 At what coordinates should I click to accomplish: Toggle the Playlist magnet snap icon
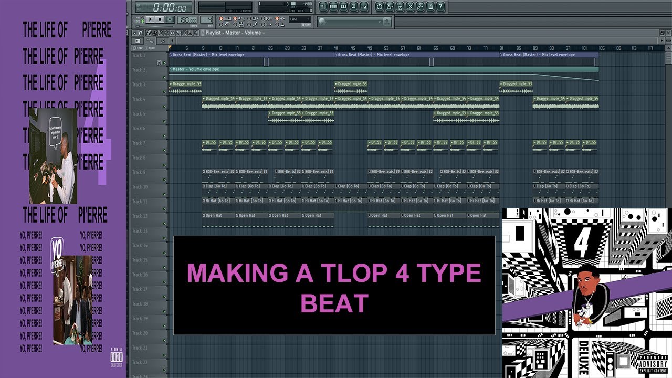click(x=141, y=33)
